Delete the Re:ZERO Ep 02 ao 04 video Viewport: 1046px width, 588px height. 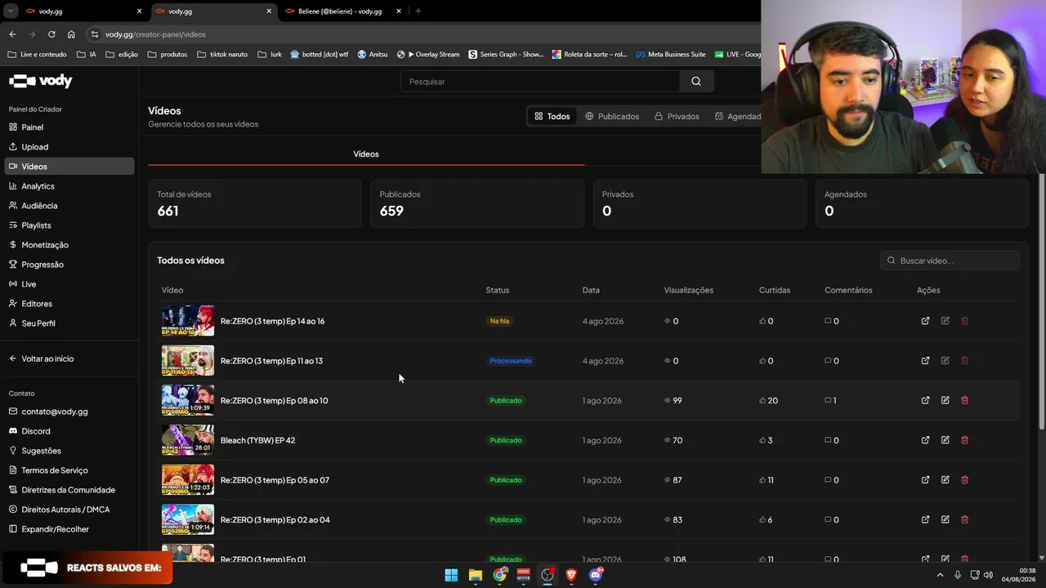[964, 519]
